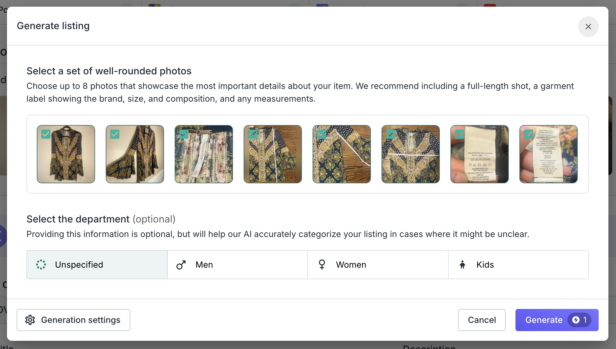Click the male symbol icon
The width and height of the screenshot is (616, 349).
click(181, 265)
